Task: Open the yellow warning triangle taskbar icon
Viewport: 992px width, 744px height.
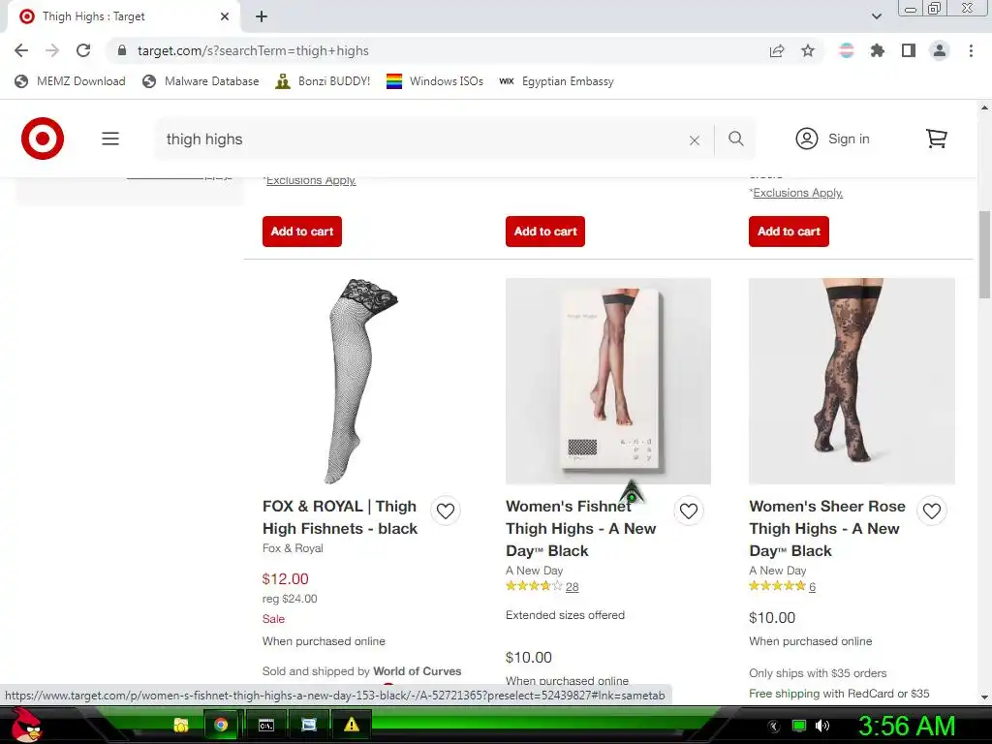Action: click(x=351, y=725)
